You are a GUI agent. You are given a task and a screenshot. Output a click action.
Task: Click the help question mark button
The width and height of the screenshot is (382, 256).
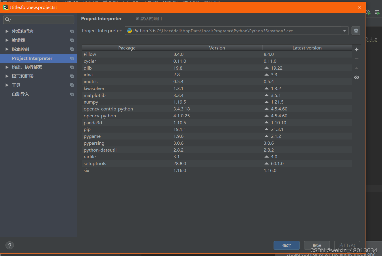pyautogui.click(x=10, y=245)
